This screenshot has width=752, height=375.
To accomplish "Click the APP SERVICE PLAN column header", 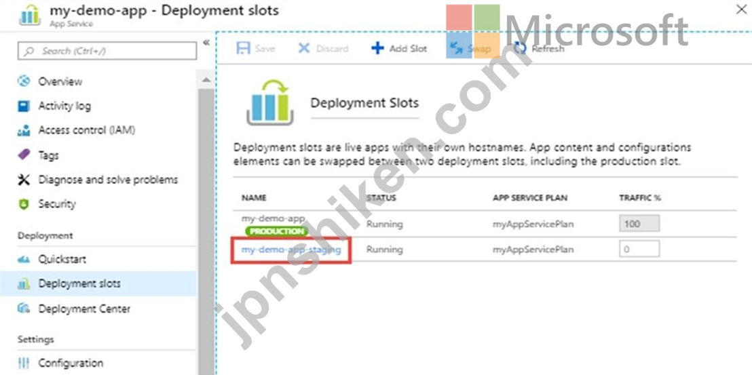I will [530, 198].
